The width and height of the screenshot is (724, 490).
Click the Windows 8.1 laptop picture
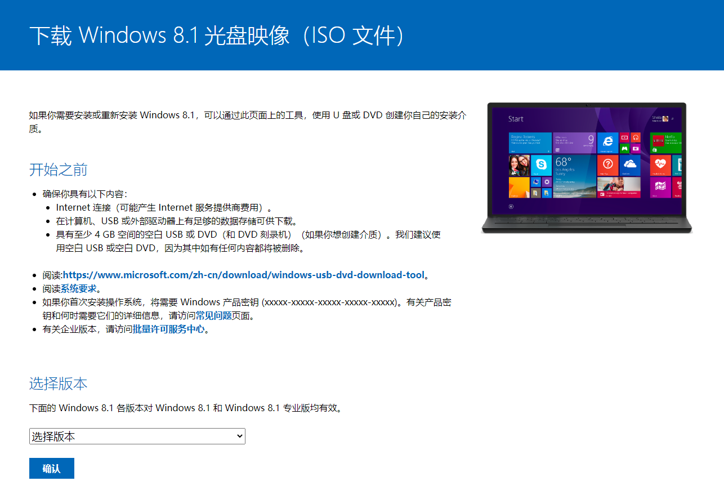(x=587, y=168)
